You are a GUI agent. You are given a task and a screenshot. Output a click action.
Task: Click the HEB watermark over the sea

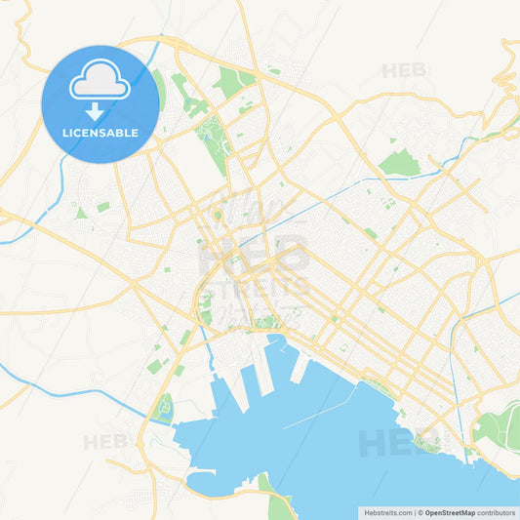point(398,443)
